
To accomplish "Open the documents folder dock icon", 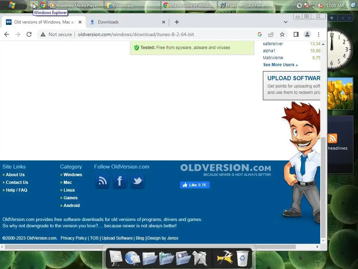I will tap(150, 258).
